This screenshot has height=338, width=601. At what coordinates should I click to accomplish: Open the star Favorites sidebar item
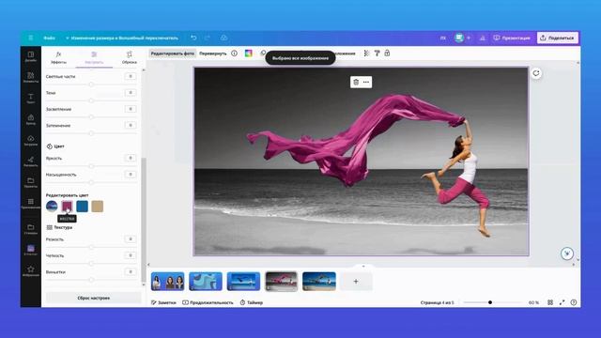point(31,271)
